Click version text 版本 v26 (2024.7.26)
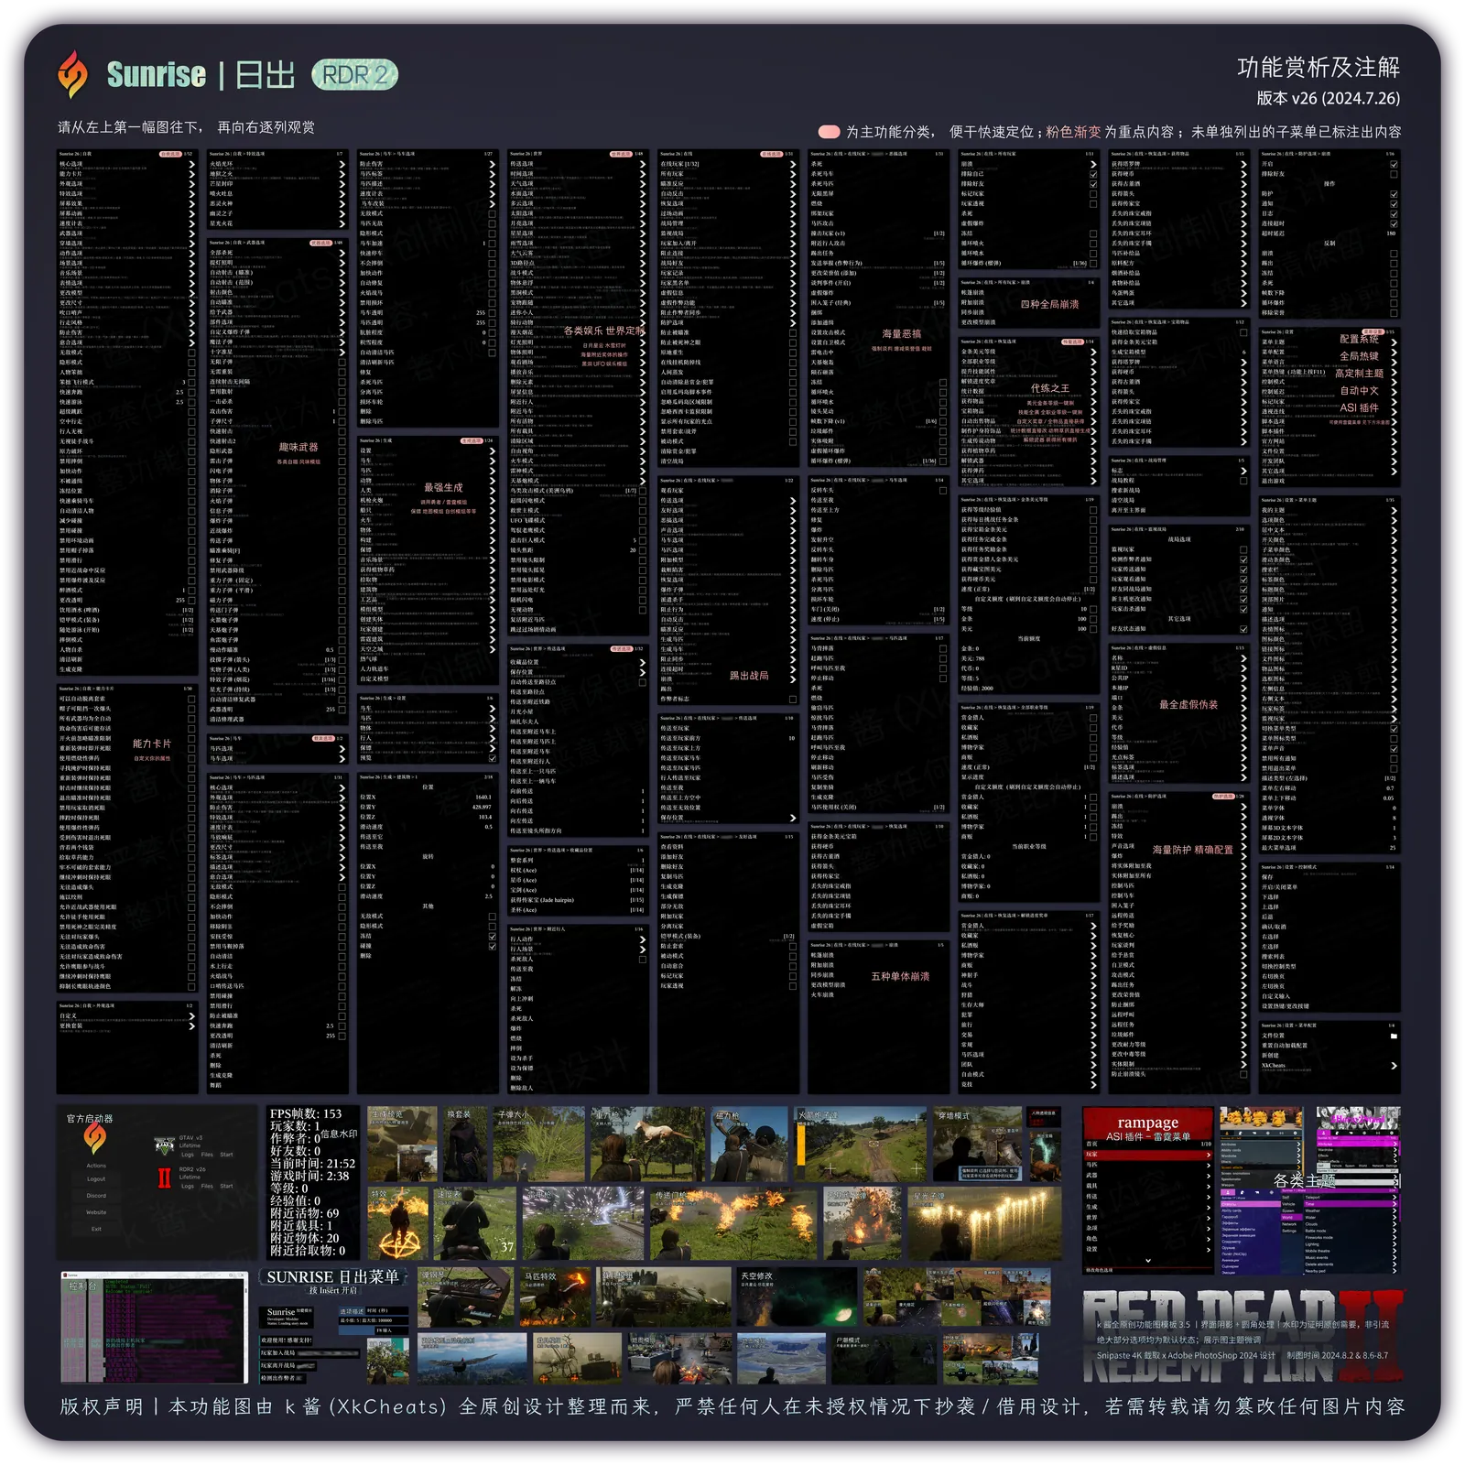This screenshot has width=1465, height=1465. [1328, 98]
